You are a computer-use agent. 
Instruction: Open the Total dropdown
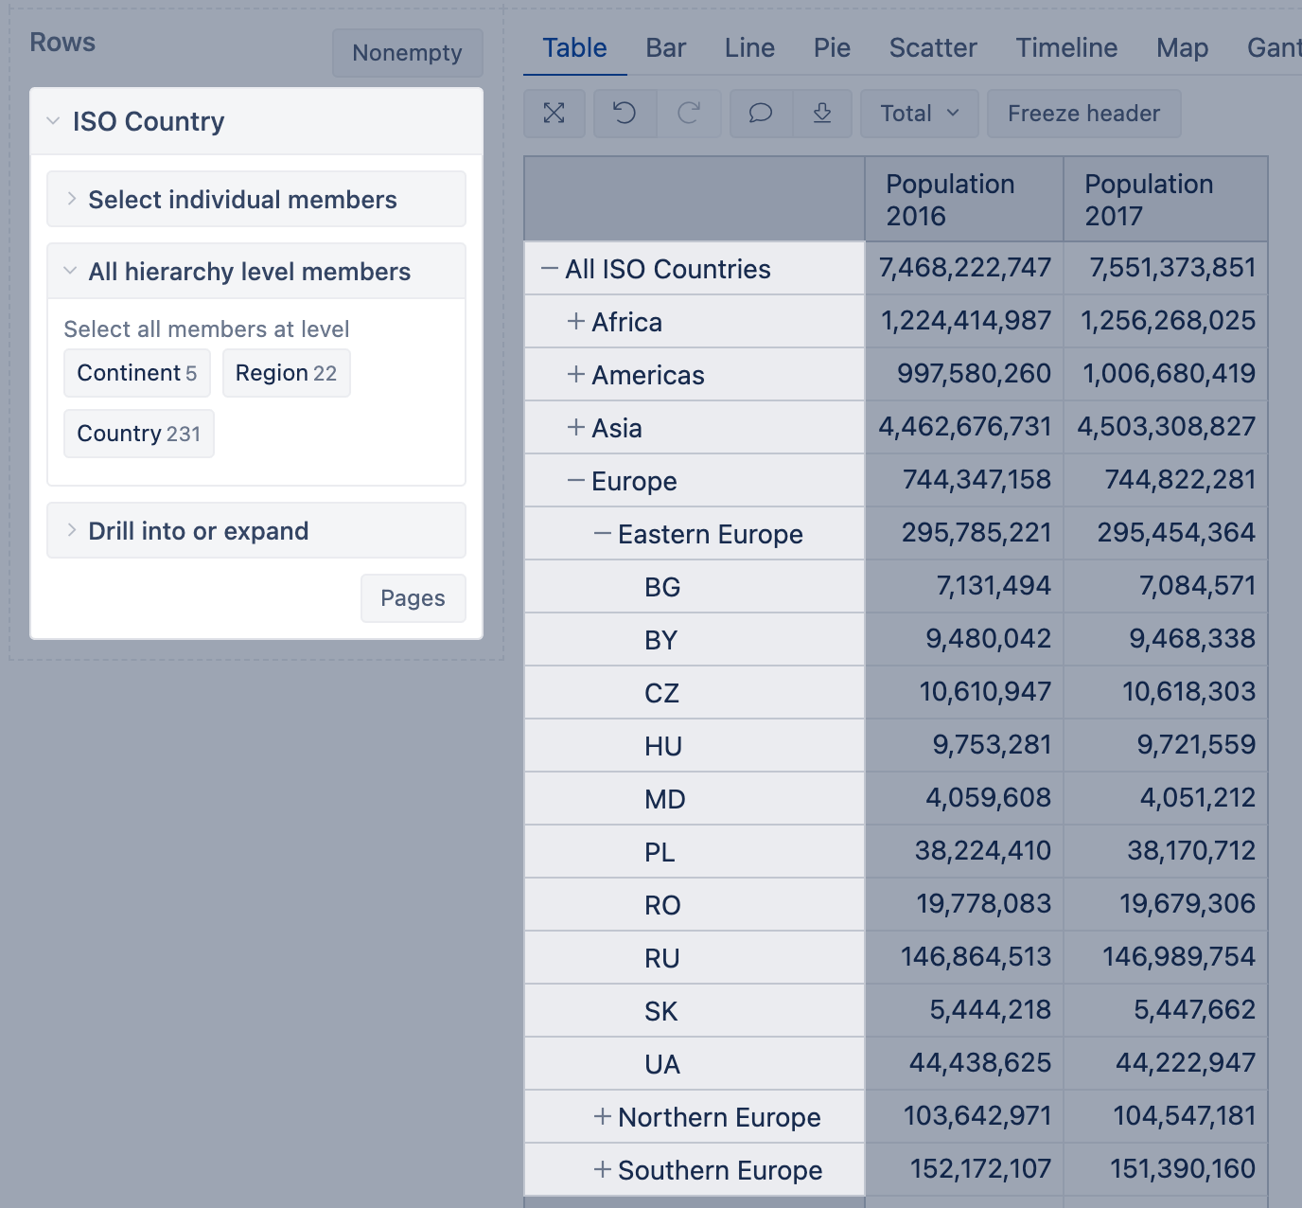pyautogui.click(x=919, y=114)
